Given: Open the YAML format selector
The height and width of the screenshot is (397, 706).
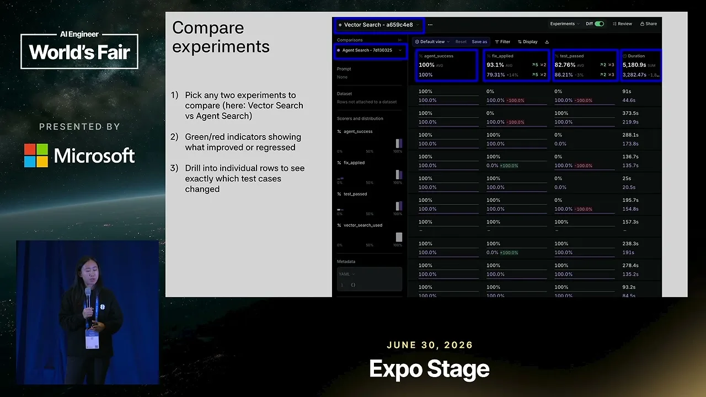Looking at the screenshot, I should click(x=347, y=274).
